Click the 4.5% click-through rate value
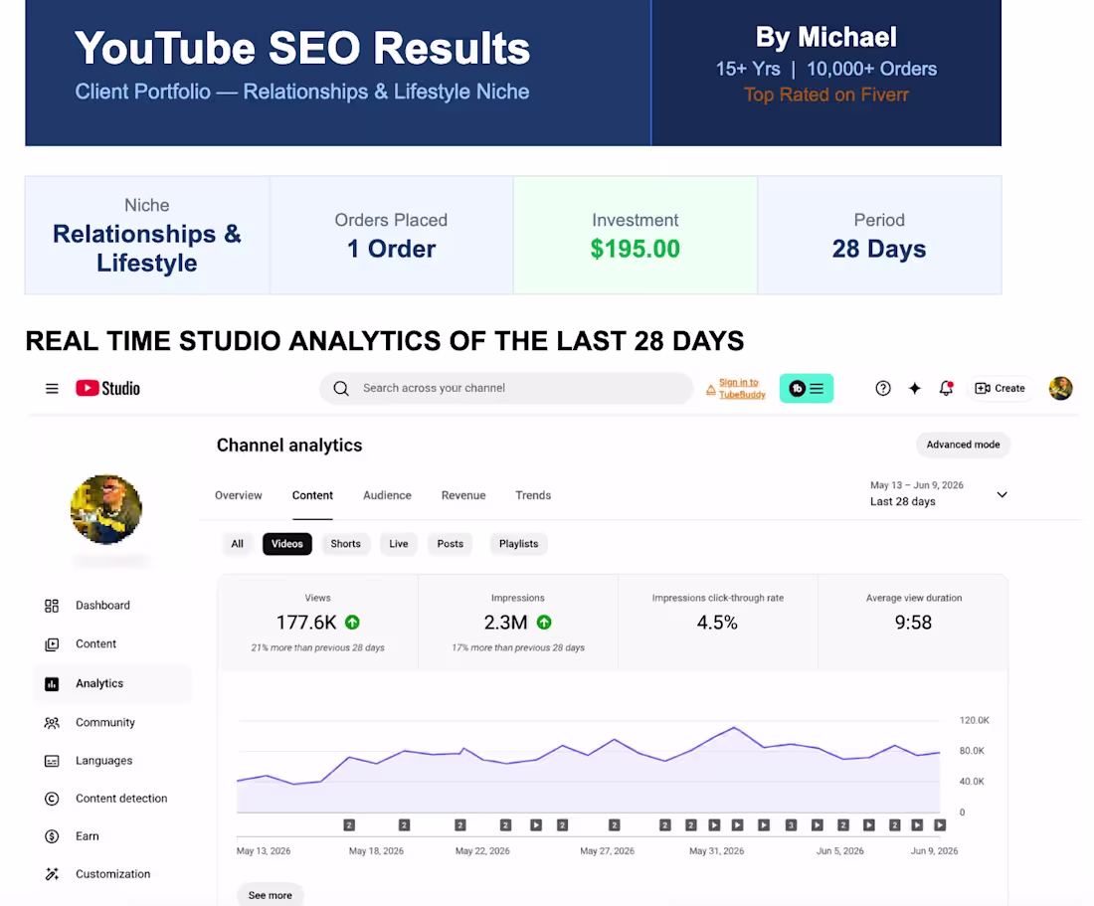Viewport: 1094px width, 906px height. (x=717, y=623)
